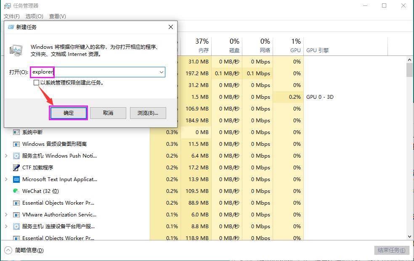
Task: Click the scrollbar up arrow
Action: (x=409, y=60)
